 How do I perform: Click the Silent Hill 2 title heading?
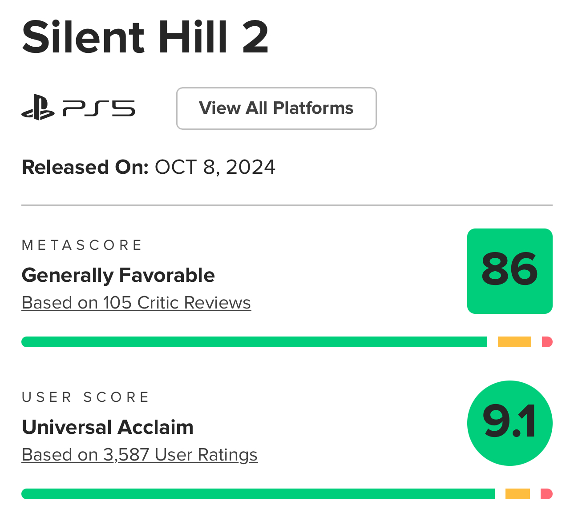coord(145,37)
